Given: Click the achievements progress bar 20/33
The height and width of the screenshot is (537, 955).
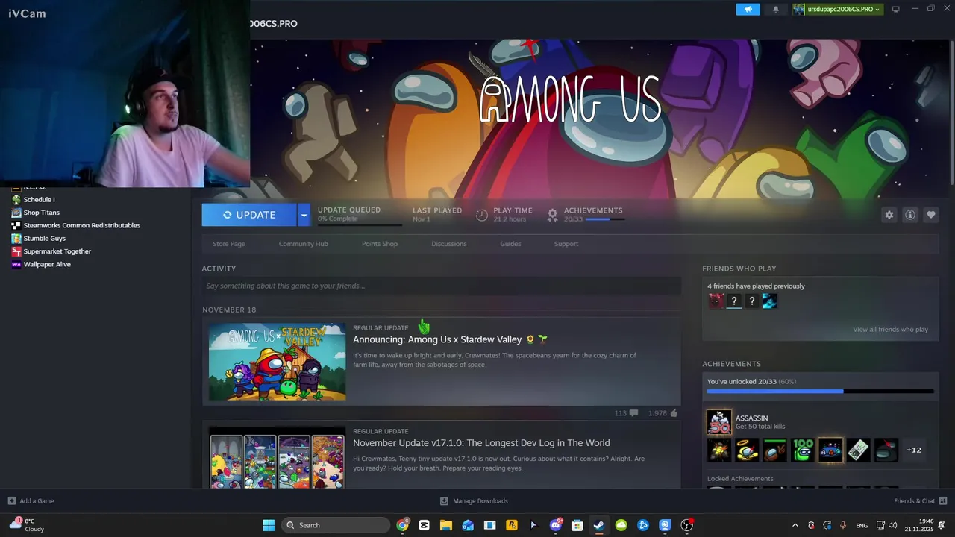Looking at the screenshot, I should (821, 391).
